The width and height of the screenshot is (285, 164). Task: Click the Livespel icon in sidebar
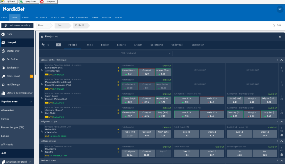pos(3,42)
